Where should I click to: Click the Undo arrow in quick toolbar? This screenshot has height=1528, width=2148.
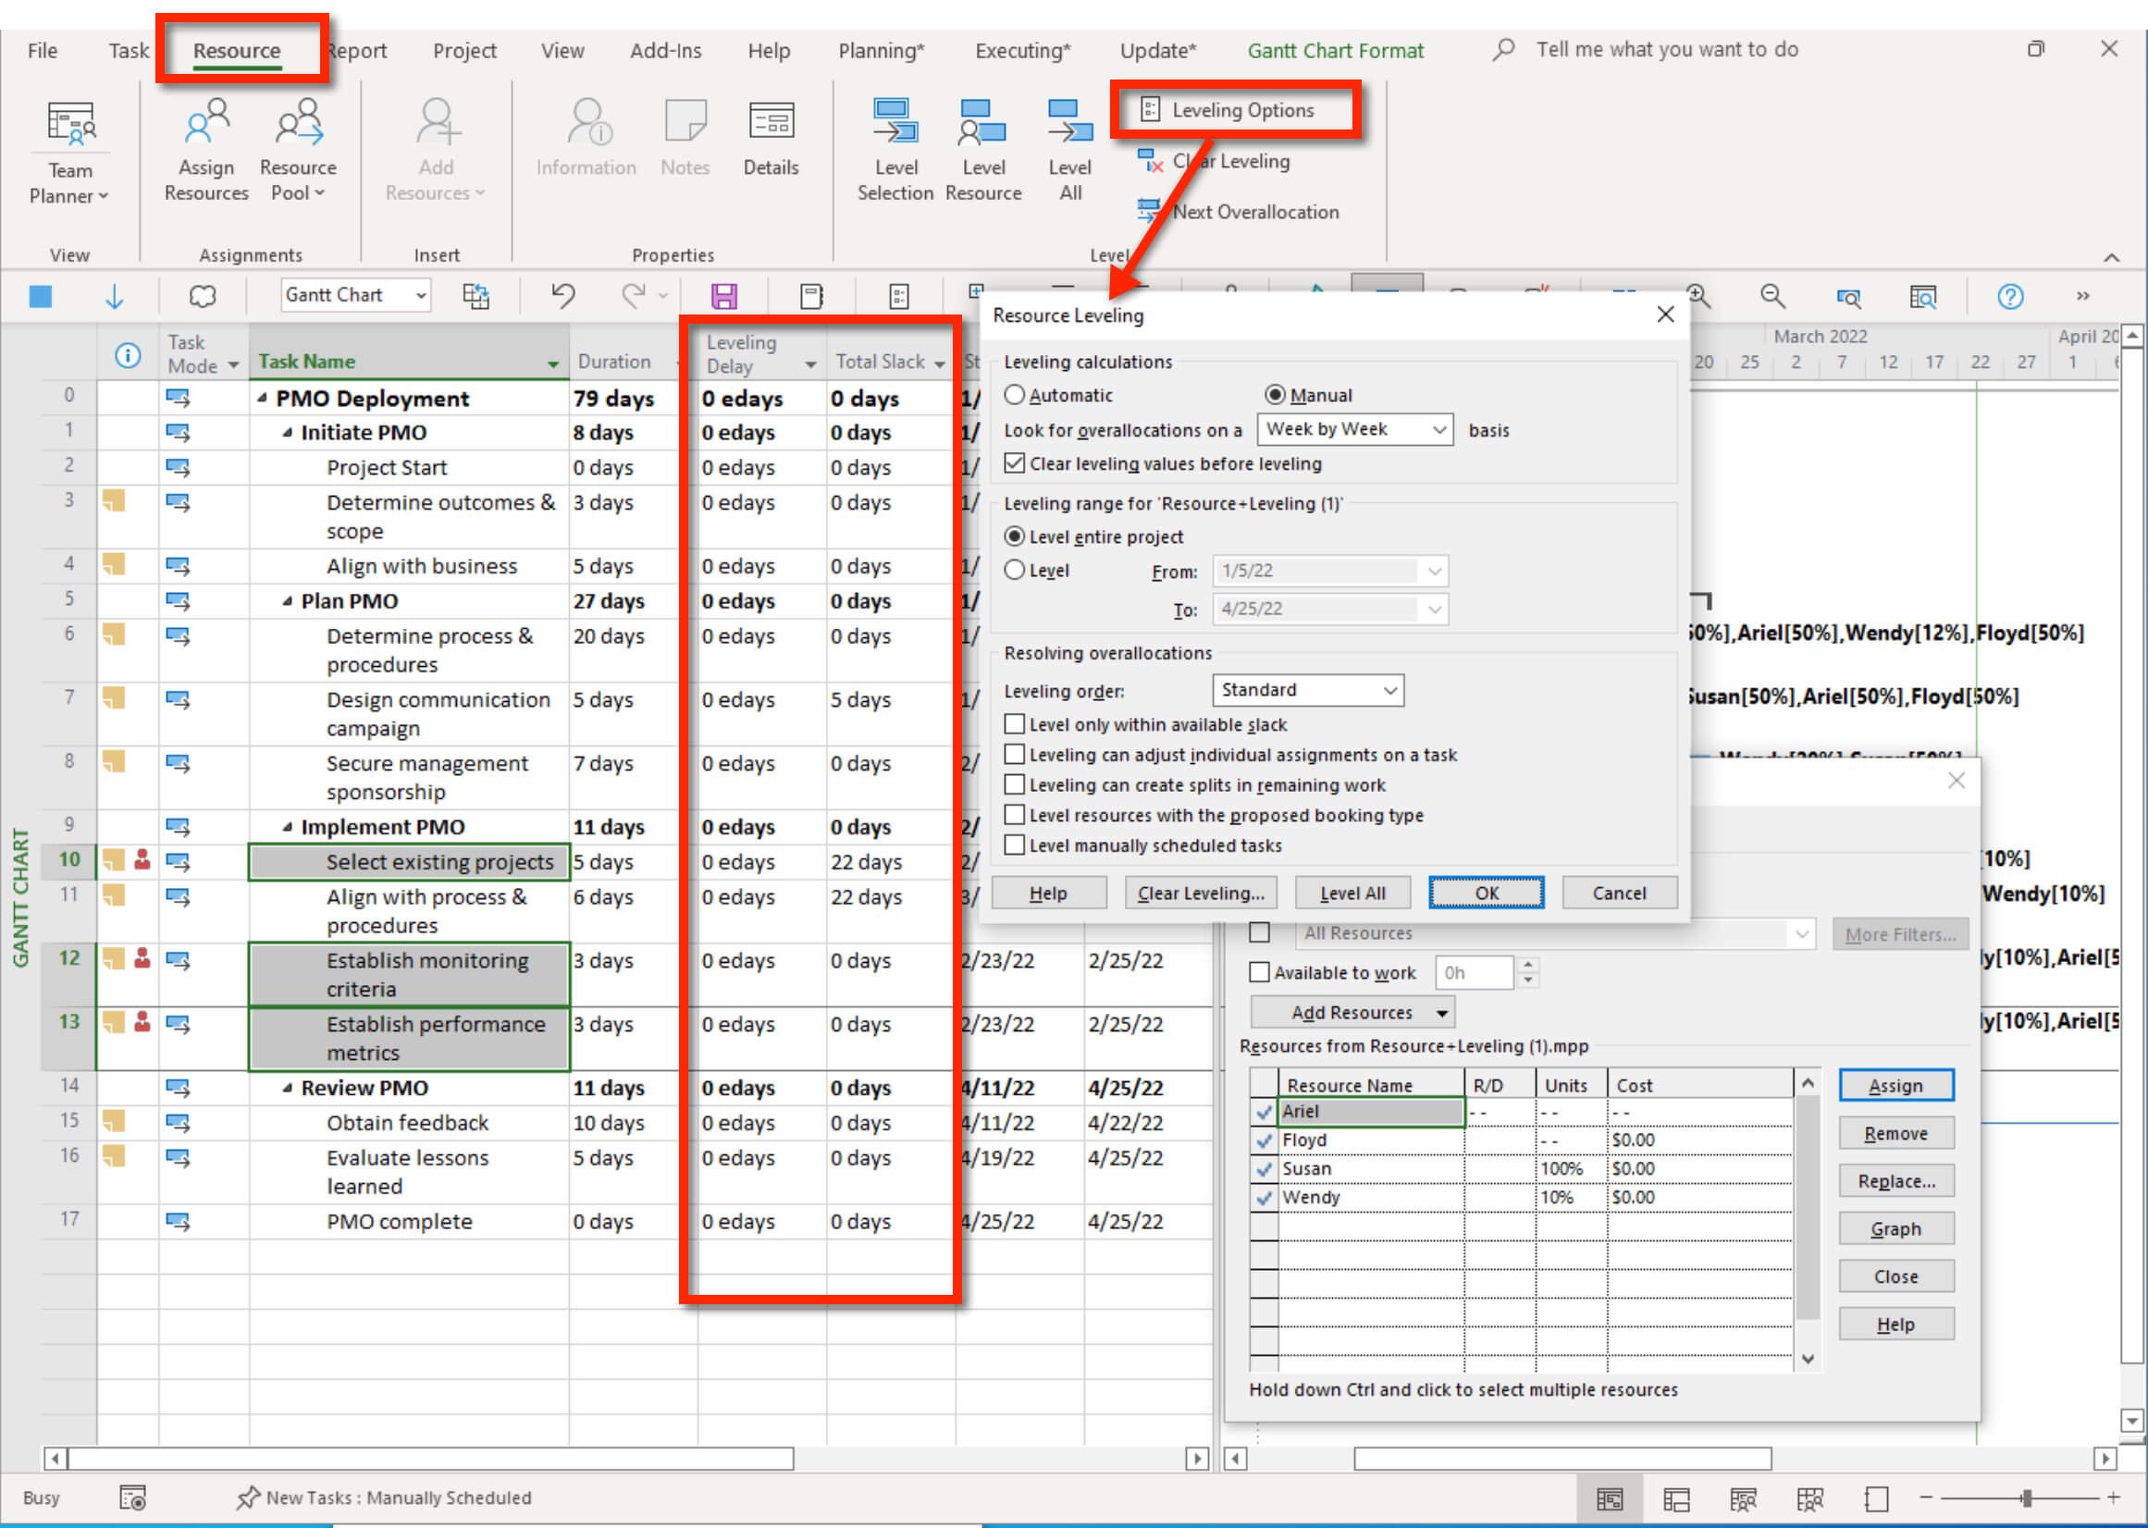click(563, 295)
